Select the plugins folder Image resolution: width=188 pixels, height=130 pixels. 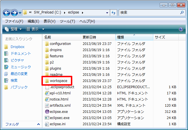(55, 68)
